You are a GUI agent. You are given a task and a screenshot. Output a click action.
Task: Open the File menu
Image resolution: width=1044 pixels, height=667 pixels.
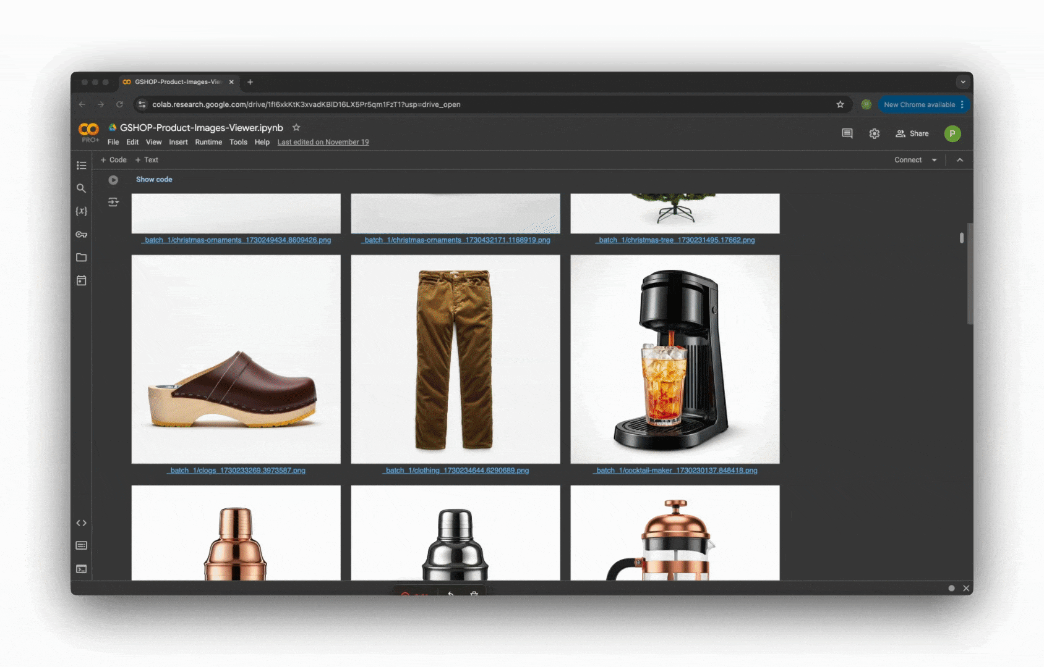point(113,142)
